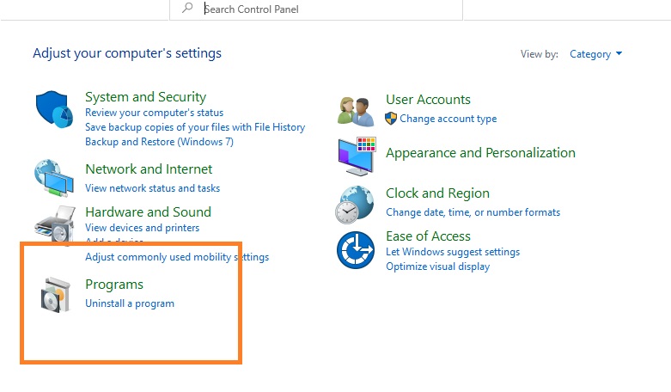Open Backup and Restore (Windows 7)

[x=159, y=142]
